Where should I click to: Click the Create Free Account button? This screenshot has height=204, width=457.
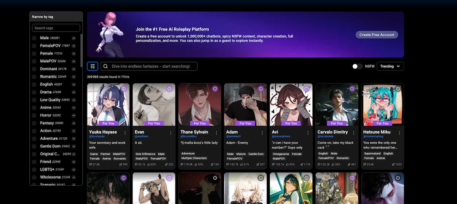377,35
